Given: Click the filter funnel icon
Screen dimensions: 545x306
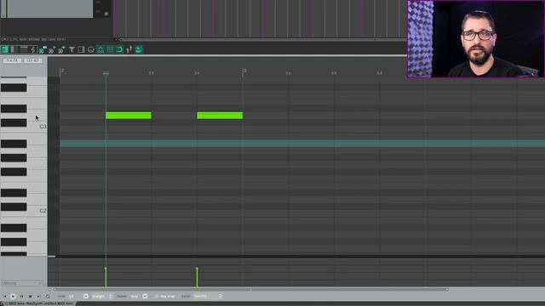Looking at the screenshot, I should tap(72, 49).
